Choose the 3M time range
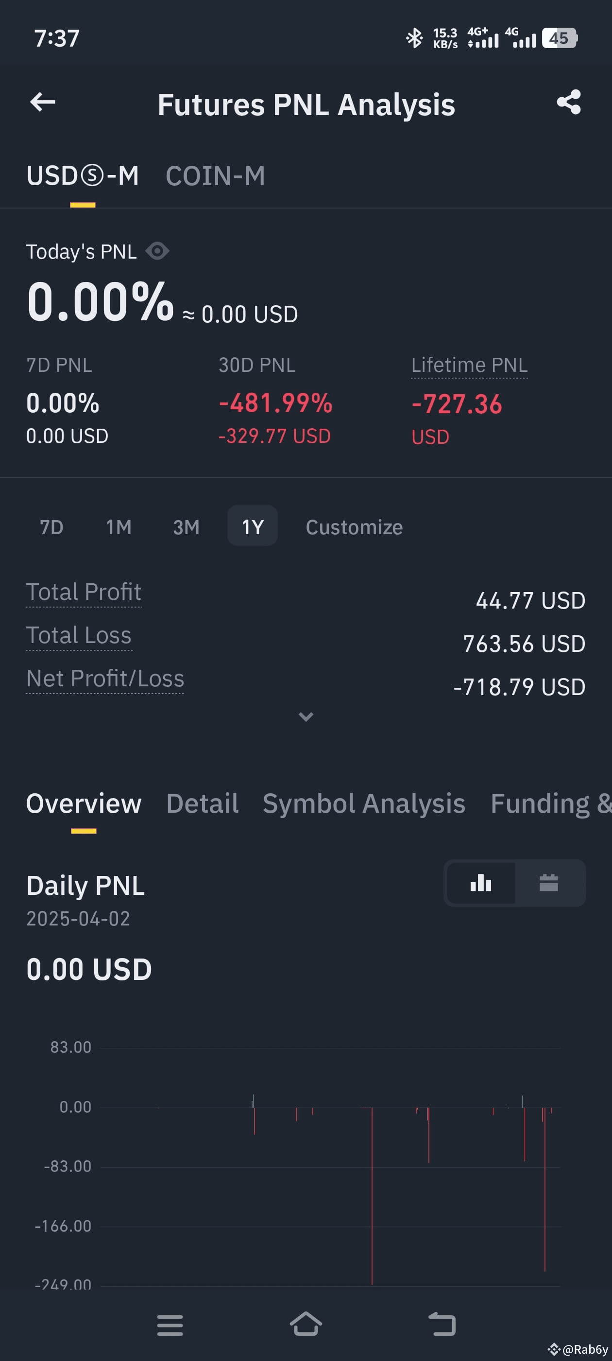This screenshot has width=612, height=1361. (187, 527)
